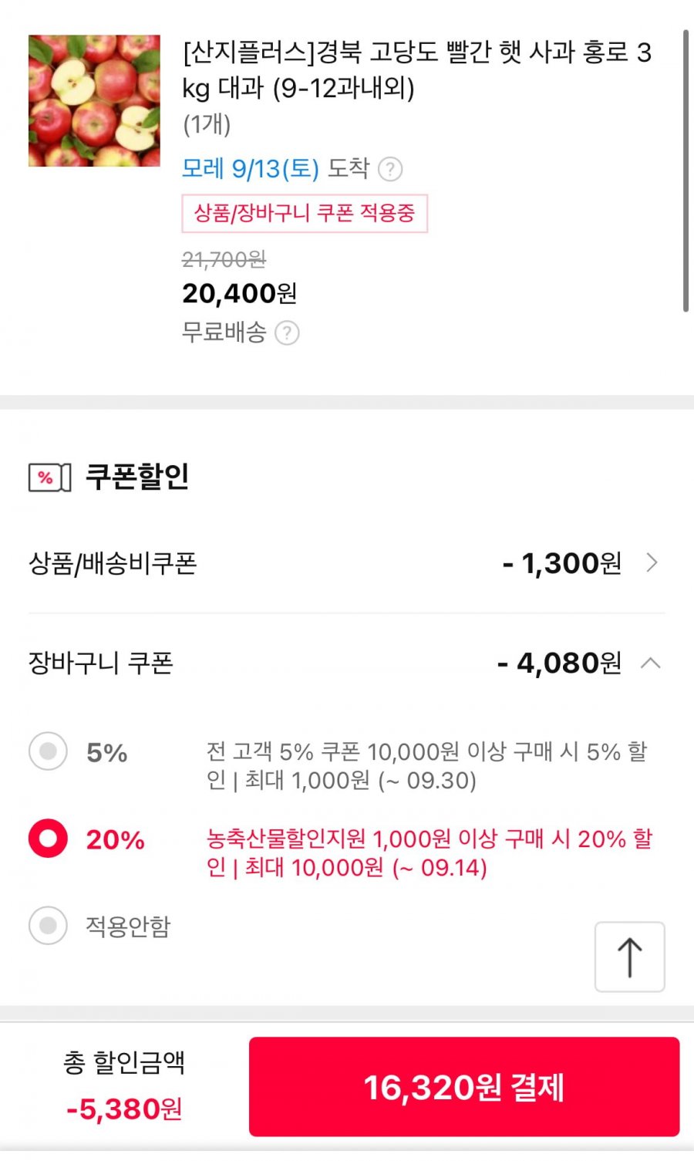Tap the 모레 9/13(토) 도착 delivery text
This screenshot has height=1161, width=694.
[275, 169]
